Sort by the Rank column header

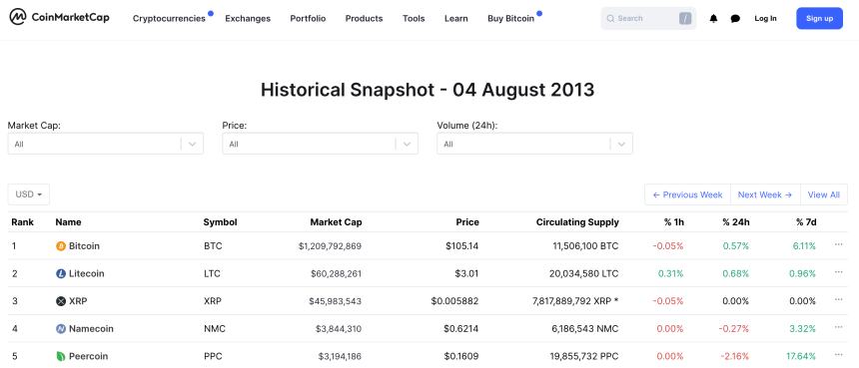pyautogui.click(x=22, y=222)
